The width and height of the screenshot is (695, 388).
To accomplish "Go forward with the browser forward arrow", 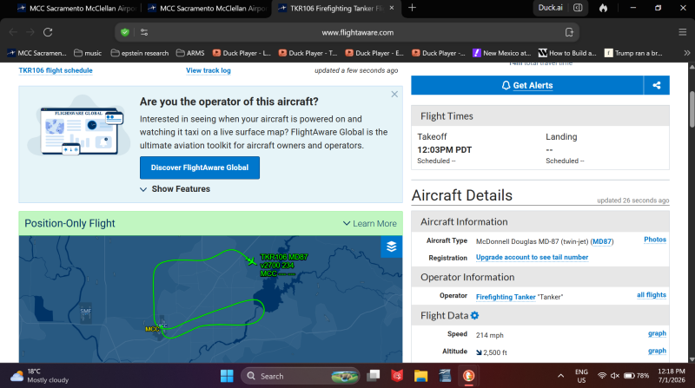I will point(30,32).
